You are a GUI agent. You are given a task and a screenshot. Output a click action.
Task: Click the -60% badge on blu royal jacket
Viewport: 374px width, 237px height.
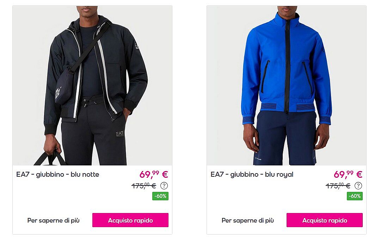point(355,196)
